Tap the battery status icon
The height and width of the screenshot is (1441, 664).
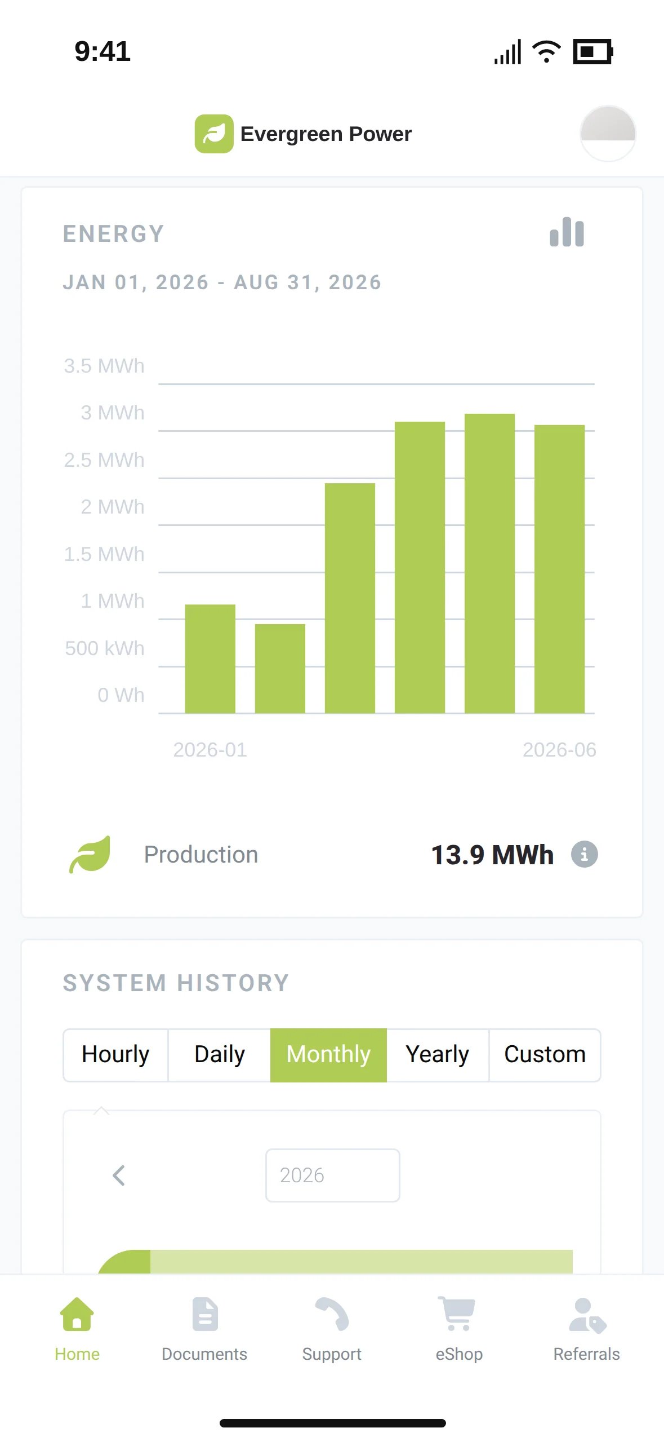[593, 52]
